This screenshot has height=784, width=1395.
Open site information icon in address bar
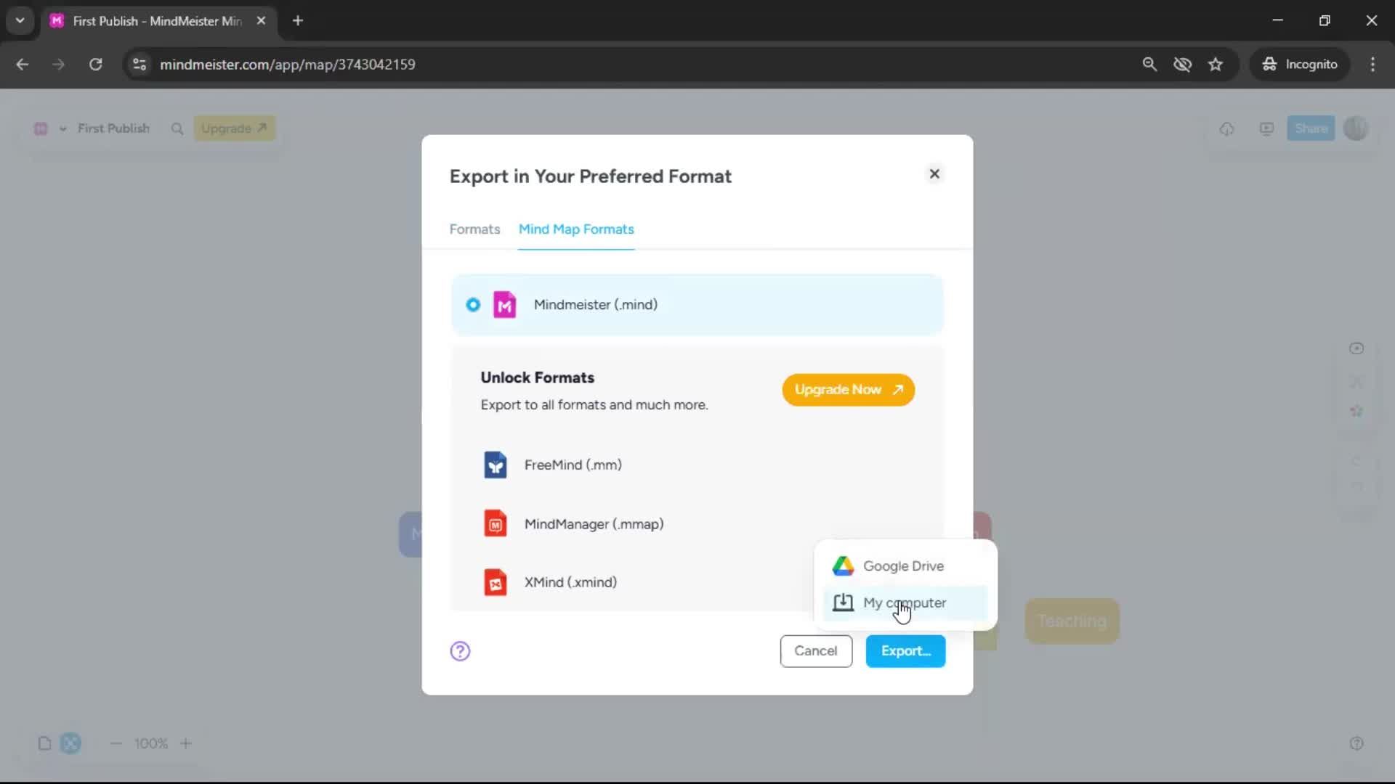point(139,65)
